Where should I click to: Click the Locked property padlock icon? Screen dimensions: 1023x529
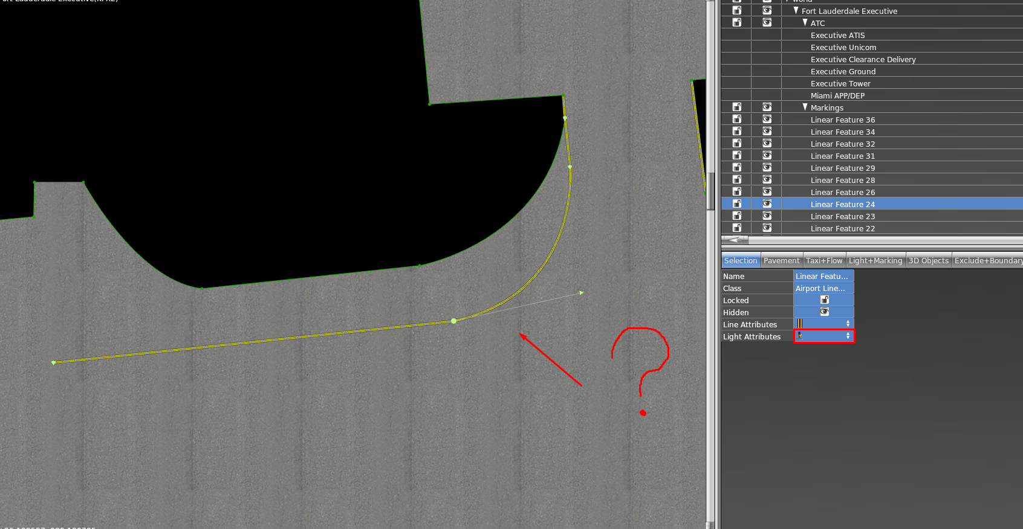824,300
